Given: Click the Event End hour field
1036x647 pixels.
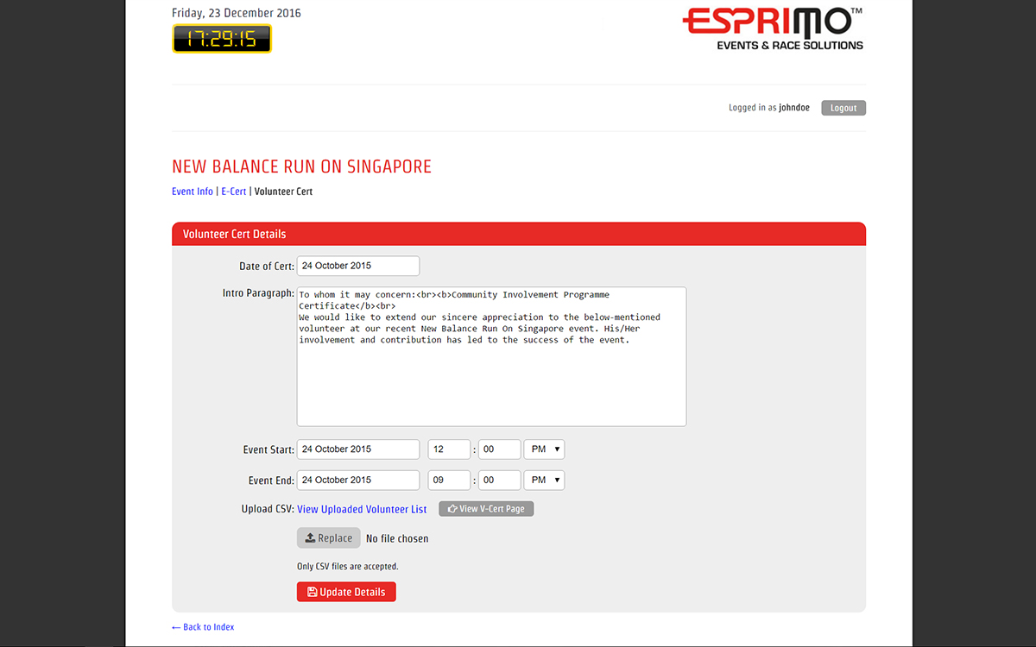Looking at the screenshot, I should point(449,481).
